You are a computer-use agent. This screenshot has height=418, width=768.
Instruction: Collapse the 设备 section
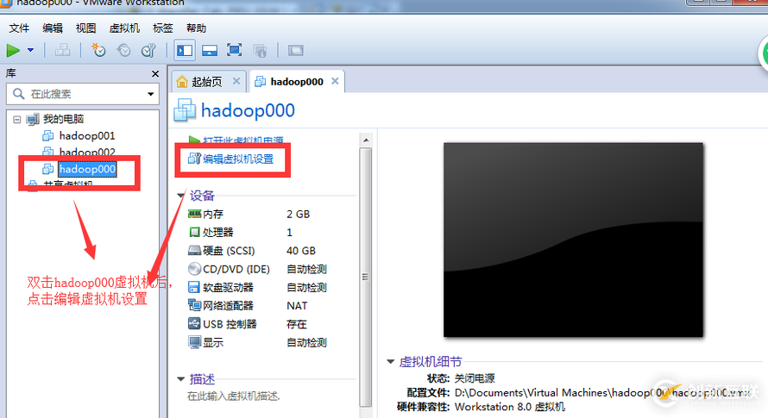click(x=180, y=196)
